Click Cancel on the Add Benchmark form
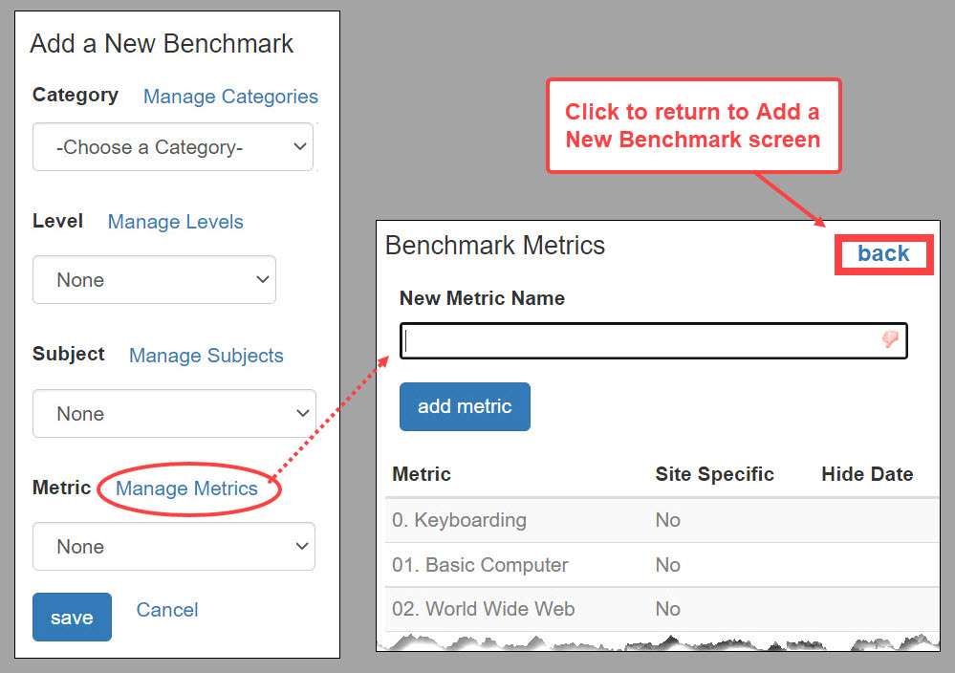955x673 pixels. (166, 609)
